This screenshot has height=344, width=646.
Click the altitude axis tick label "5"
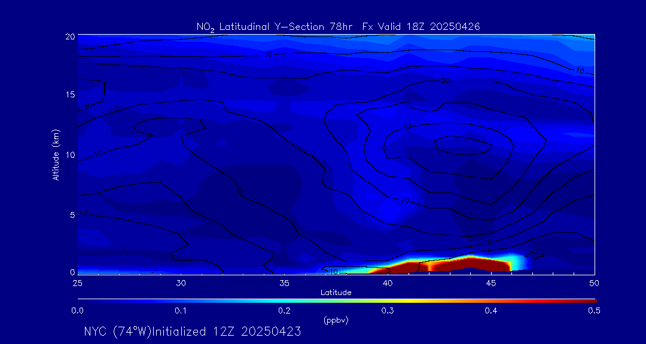point(72,214)
